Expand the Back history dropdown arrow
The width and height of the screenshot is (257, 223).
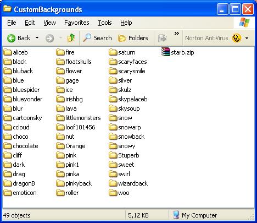pos(37,38)
